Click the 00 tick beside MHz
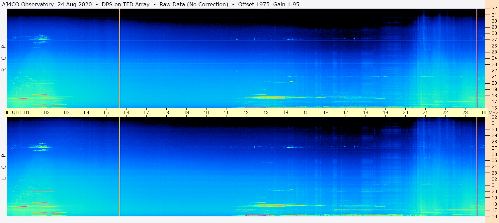This screenshot has width=499, height=223. pos(485,112)
